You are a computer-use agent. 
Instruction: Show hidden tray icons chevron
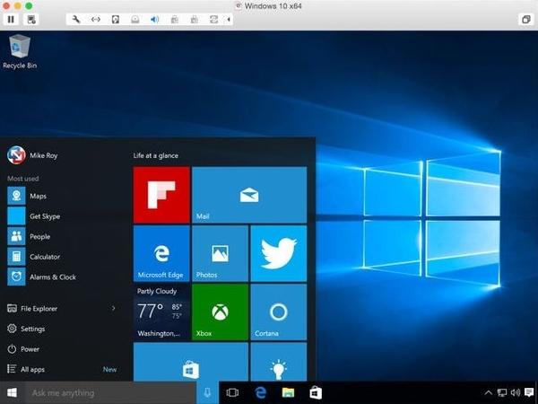click(x=488, y=392)
